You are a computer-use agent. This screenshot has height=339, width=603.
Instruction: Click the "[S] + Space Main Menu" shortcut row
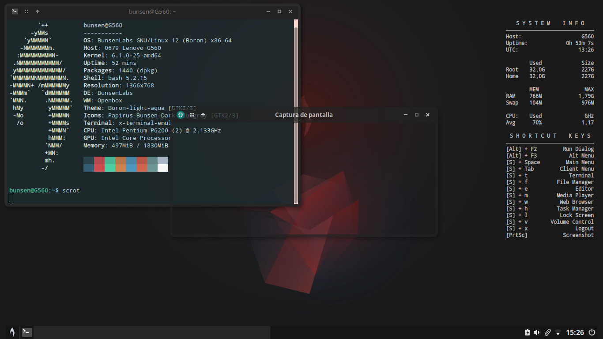[550, 162]
